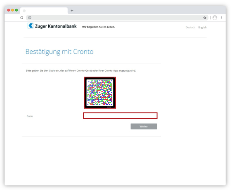Click the yellow minimize window button
237x190 pixels.
click(x=12, y=10)
